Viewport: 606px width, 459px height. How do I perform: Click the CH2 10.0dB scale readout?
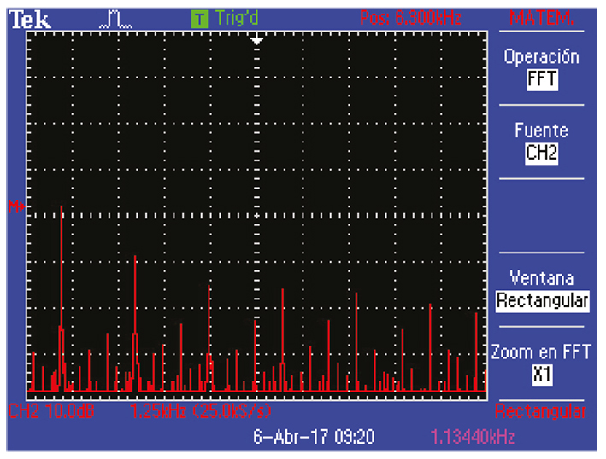tap(51, 412)
